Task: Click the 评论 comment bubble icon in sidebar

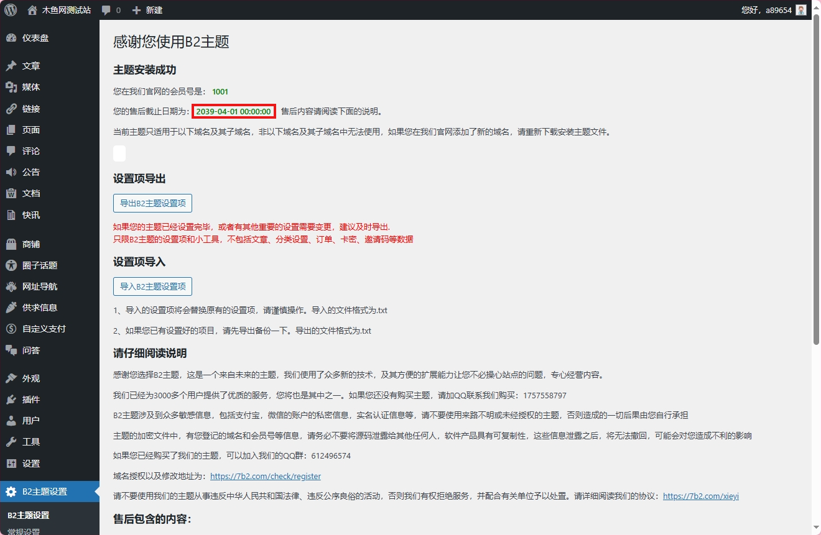Action: pos(11,151)
